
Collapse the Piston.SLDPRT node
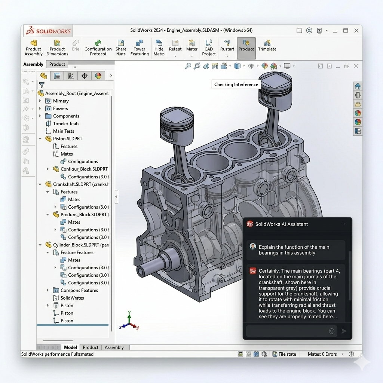coord(40,139)
